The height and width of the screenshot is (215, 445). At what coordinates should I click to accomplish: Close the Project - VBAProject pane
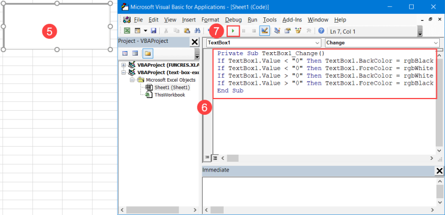pos(195,42)
